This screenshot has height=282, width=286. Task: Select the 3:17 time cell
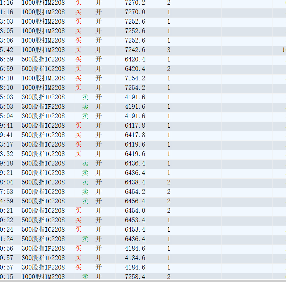(6, 145)
